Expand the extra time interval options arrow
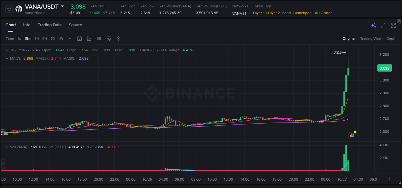This screenshot has height=188, width=402. pos(69,38)
